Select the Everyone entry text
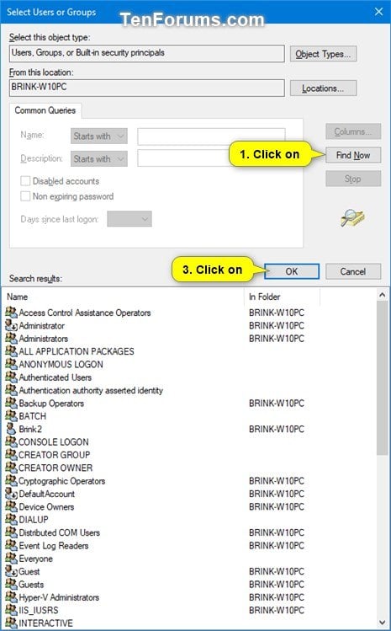This screenshot has width=391, height=631. point(36,559)
